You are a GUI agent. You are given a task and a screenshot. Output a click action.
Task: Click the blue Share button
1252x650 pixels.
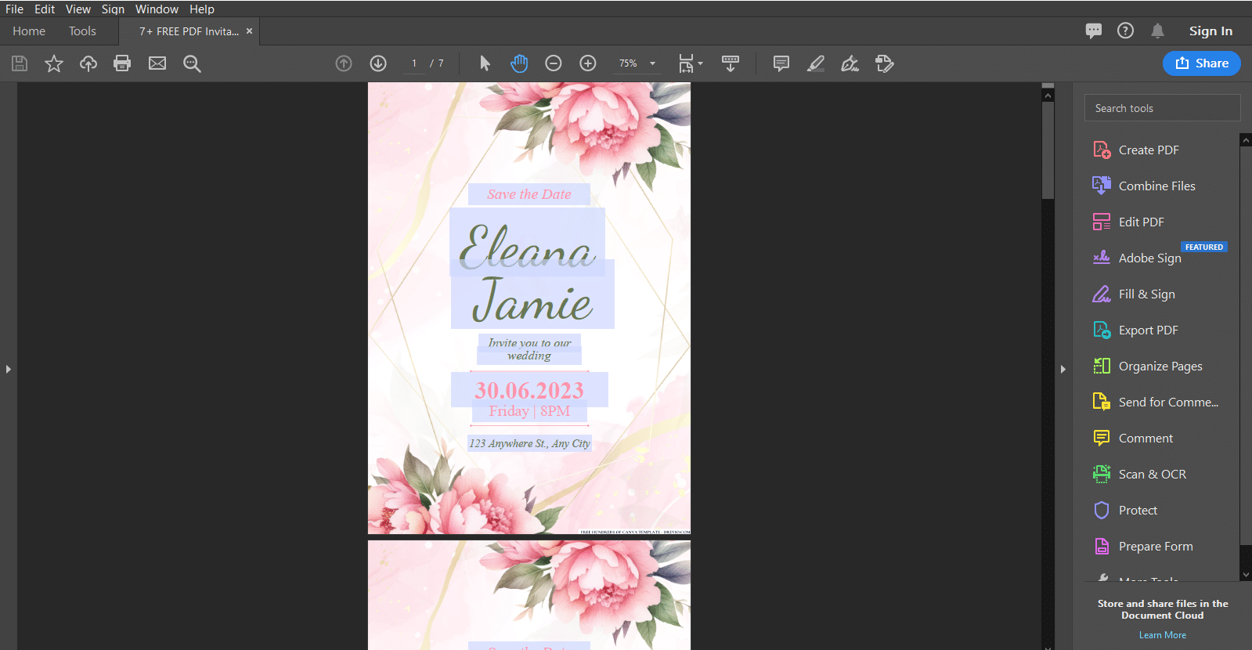(1201, 63)
